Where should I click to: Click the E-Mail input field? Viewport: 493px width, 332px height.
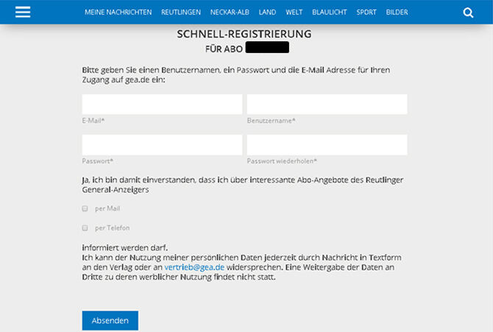tap(162, 105)
